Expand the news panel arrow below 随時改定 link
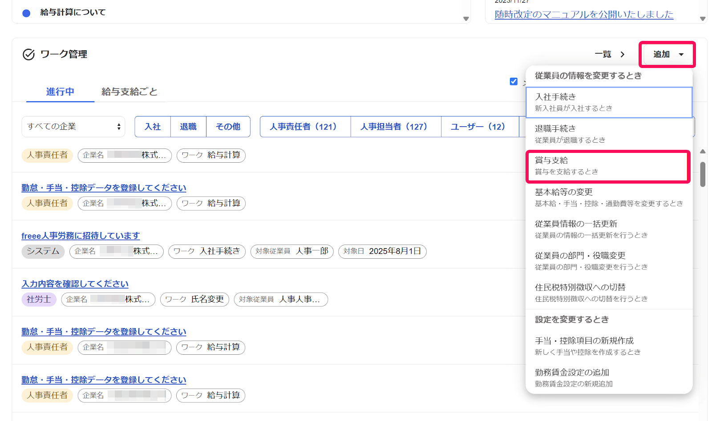 [703, 19]
